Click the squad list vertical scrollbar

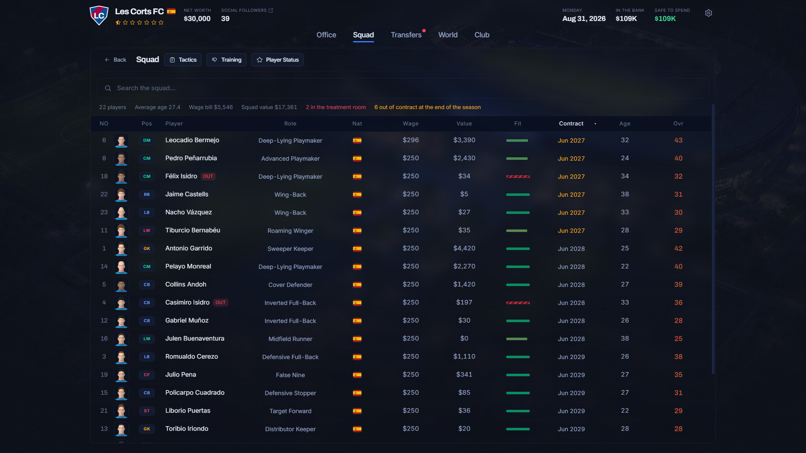click(713, 239)
